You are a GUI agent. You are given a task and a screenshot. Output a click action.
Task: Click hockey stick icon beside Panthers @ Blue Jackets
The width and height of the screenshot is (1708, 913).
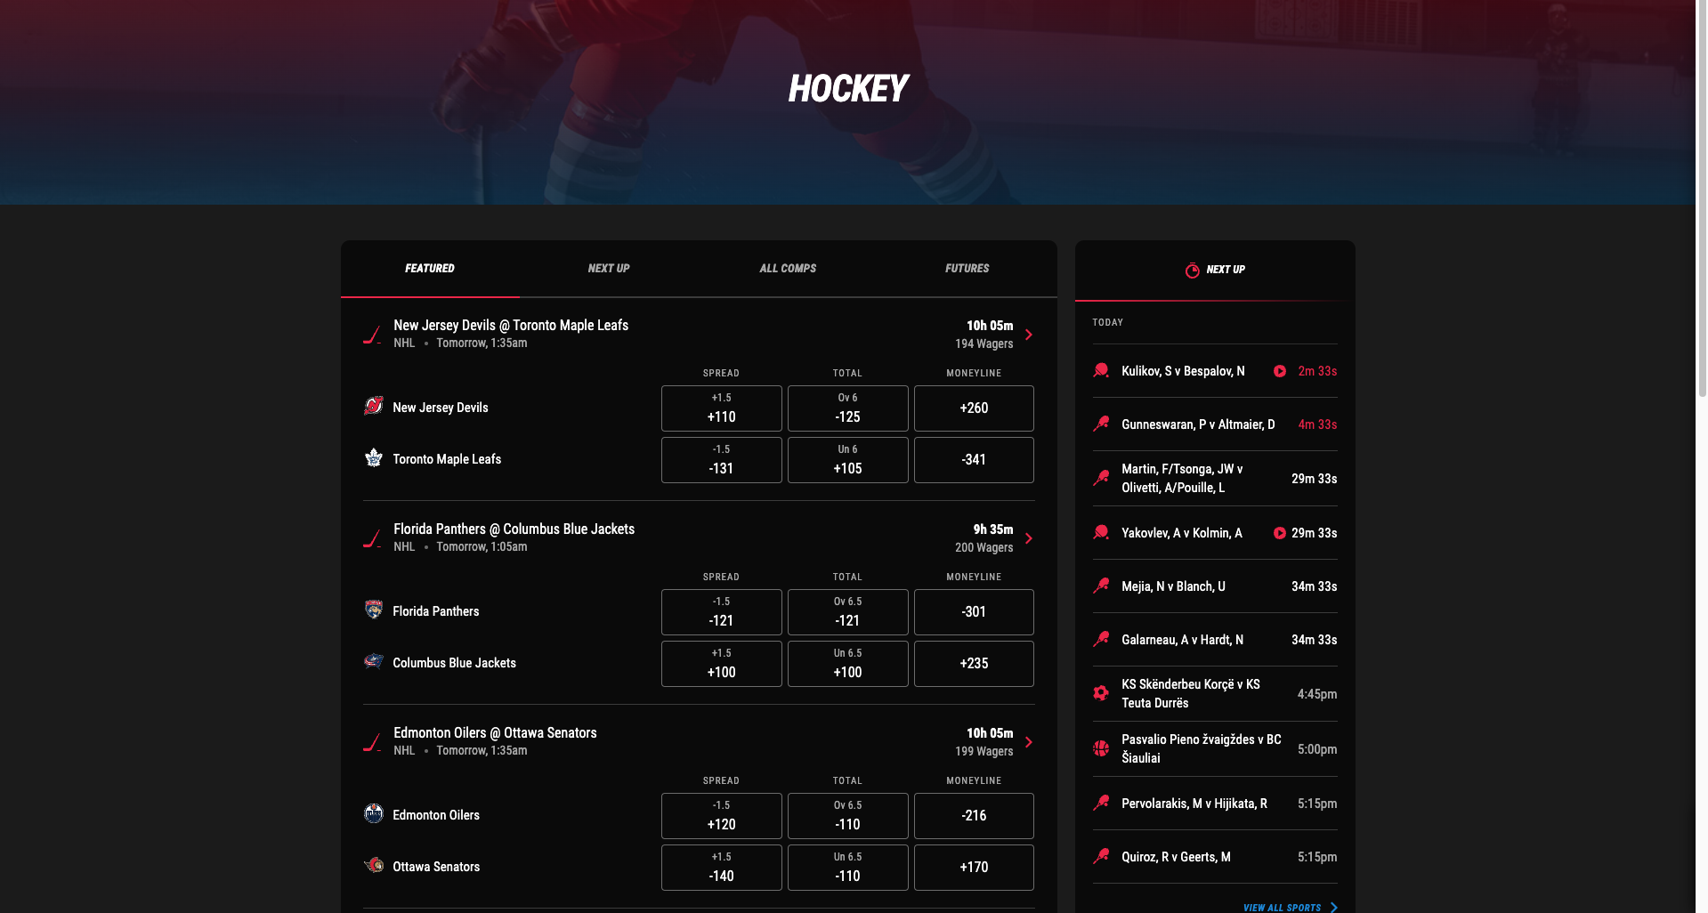(x=372, y=538)
